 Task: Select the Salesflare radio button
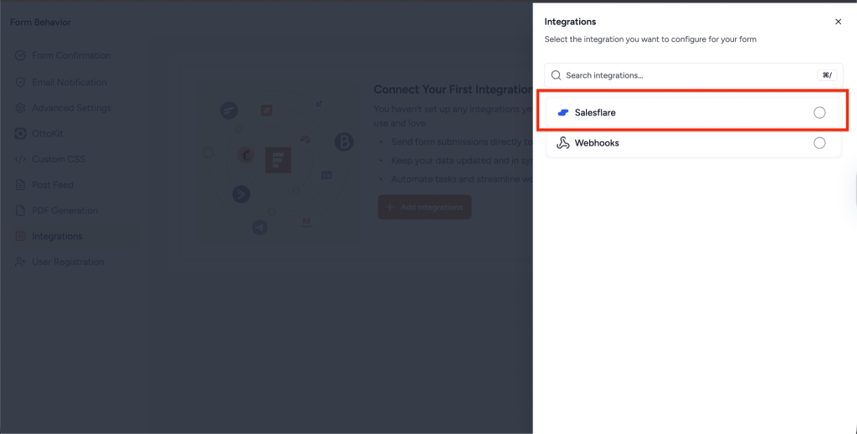(819, 113)
